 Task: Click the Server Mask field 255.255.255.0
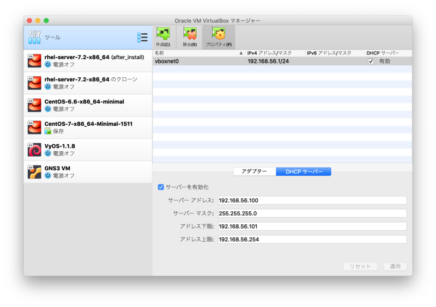[312, 213]
